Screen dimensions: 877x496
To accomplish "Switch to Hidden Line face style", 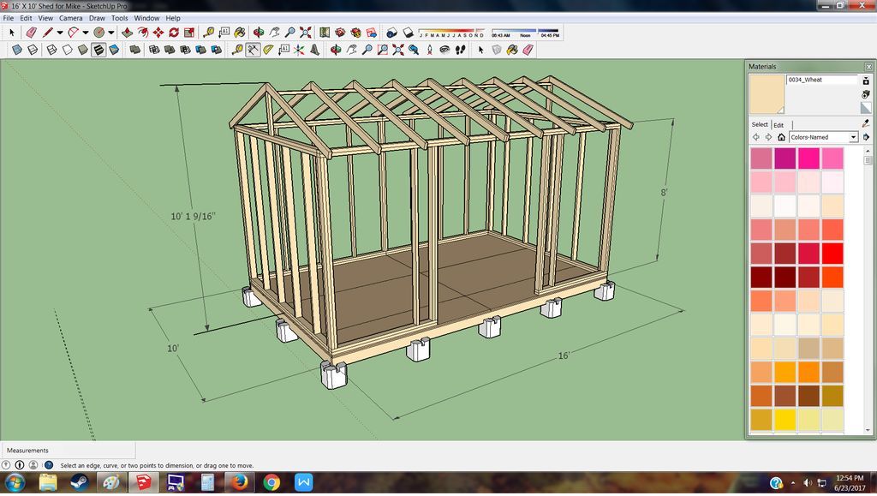I will (x=67, y=50).
